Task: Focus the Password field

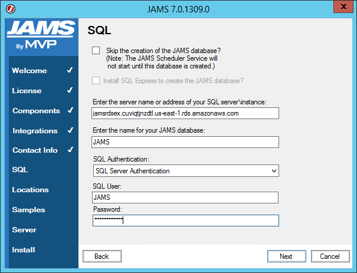Action: [186, 221]
